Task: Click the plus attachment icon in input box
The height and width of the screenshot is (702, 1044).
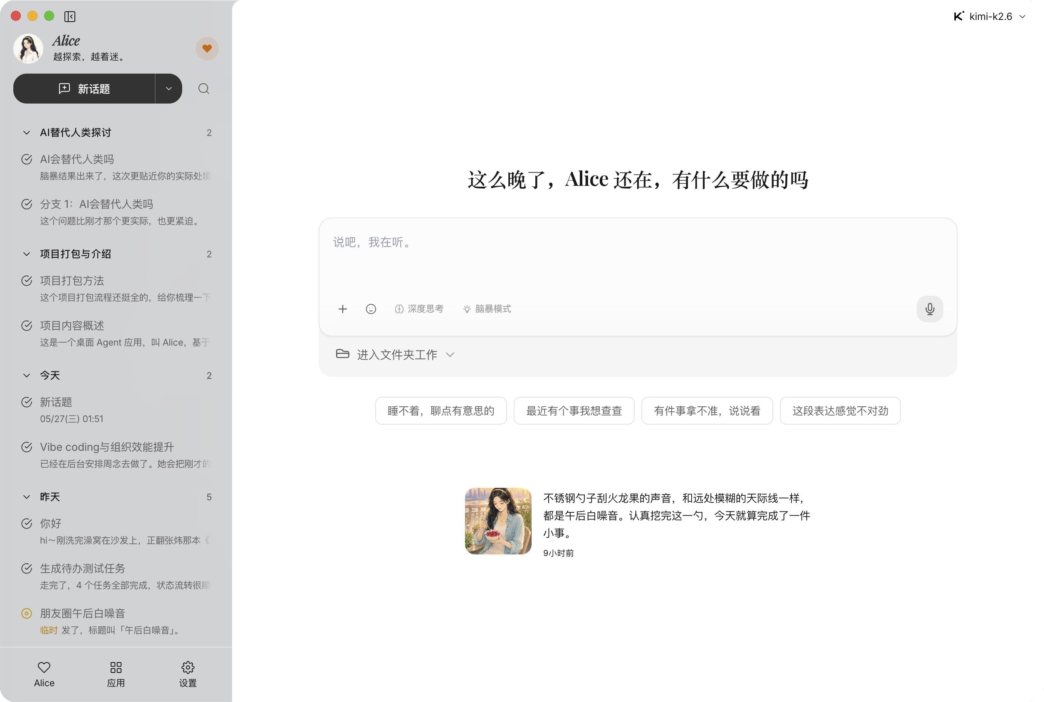Action: [342, 309]
